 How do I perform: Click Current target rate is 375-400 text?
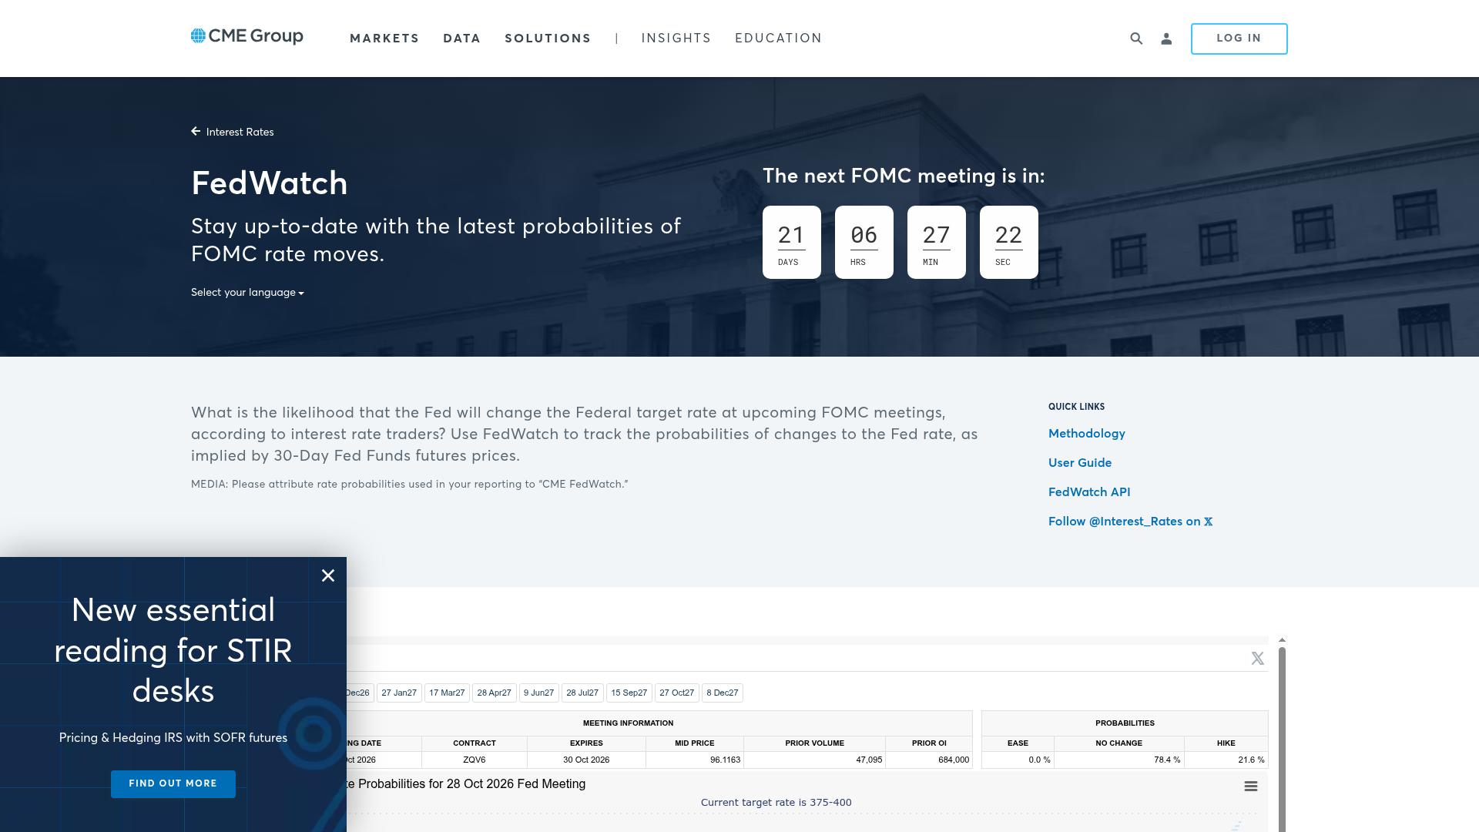pos(776,803)
